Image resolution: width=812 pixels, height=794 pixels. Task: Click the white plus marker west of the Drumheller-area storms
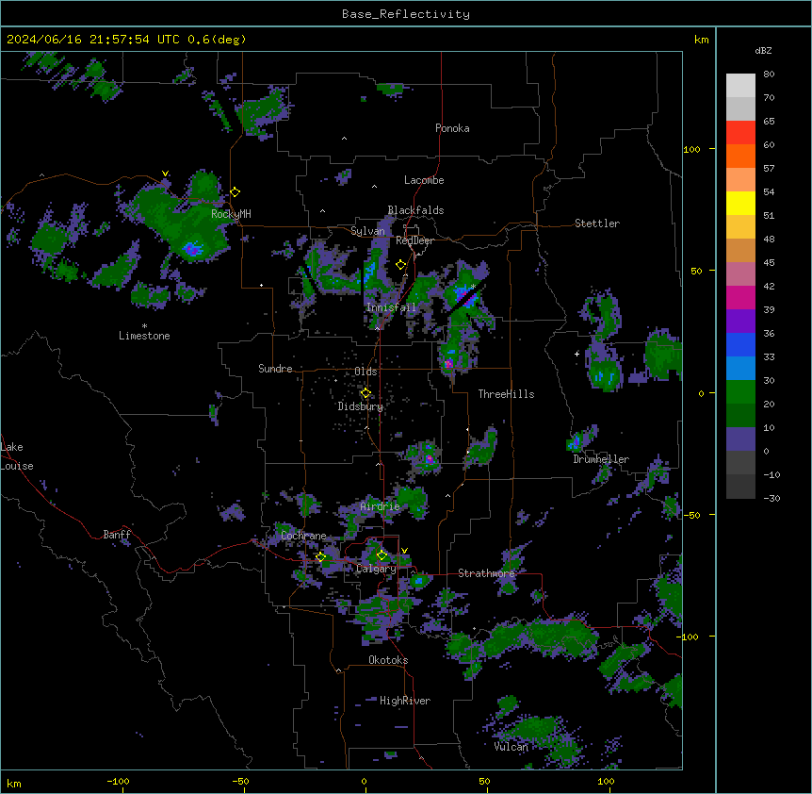coord(577,354)
